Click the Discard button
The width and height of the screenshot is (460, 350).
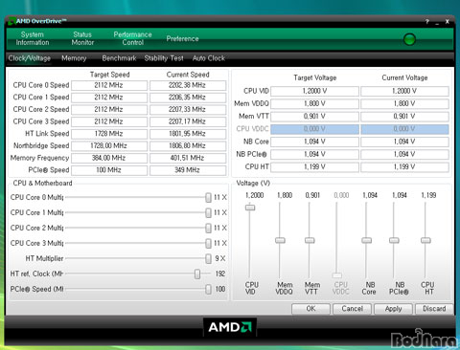(434, 309)
